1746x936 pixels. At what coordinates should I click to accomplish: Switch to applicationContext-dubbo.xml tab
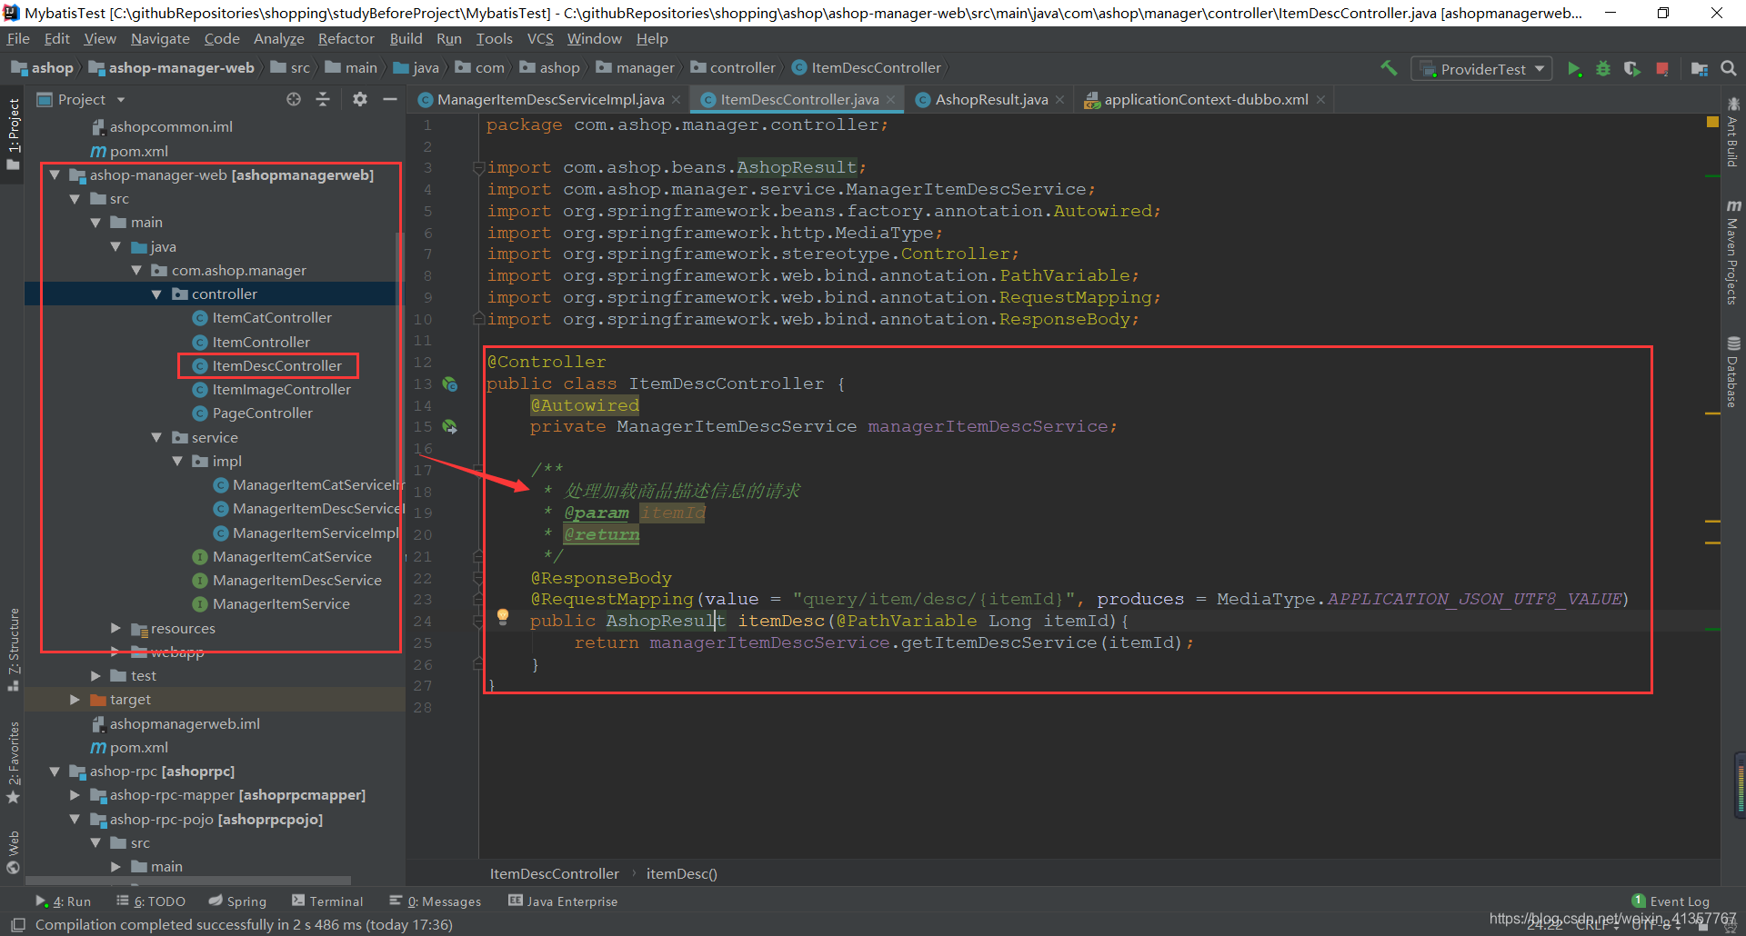1206,100
